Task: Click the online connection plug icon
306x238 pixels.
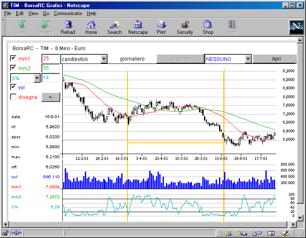Action: 16,233
